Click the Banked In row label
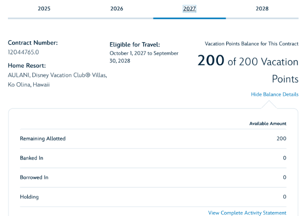 pos(32,158)
